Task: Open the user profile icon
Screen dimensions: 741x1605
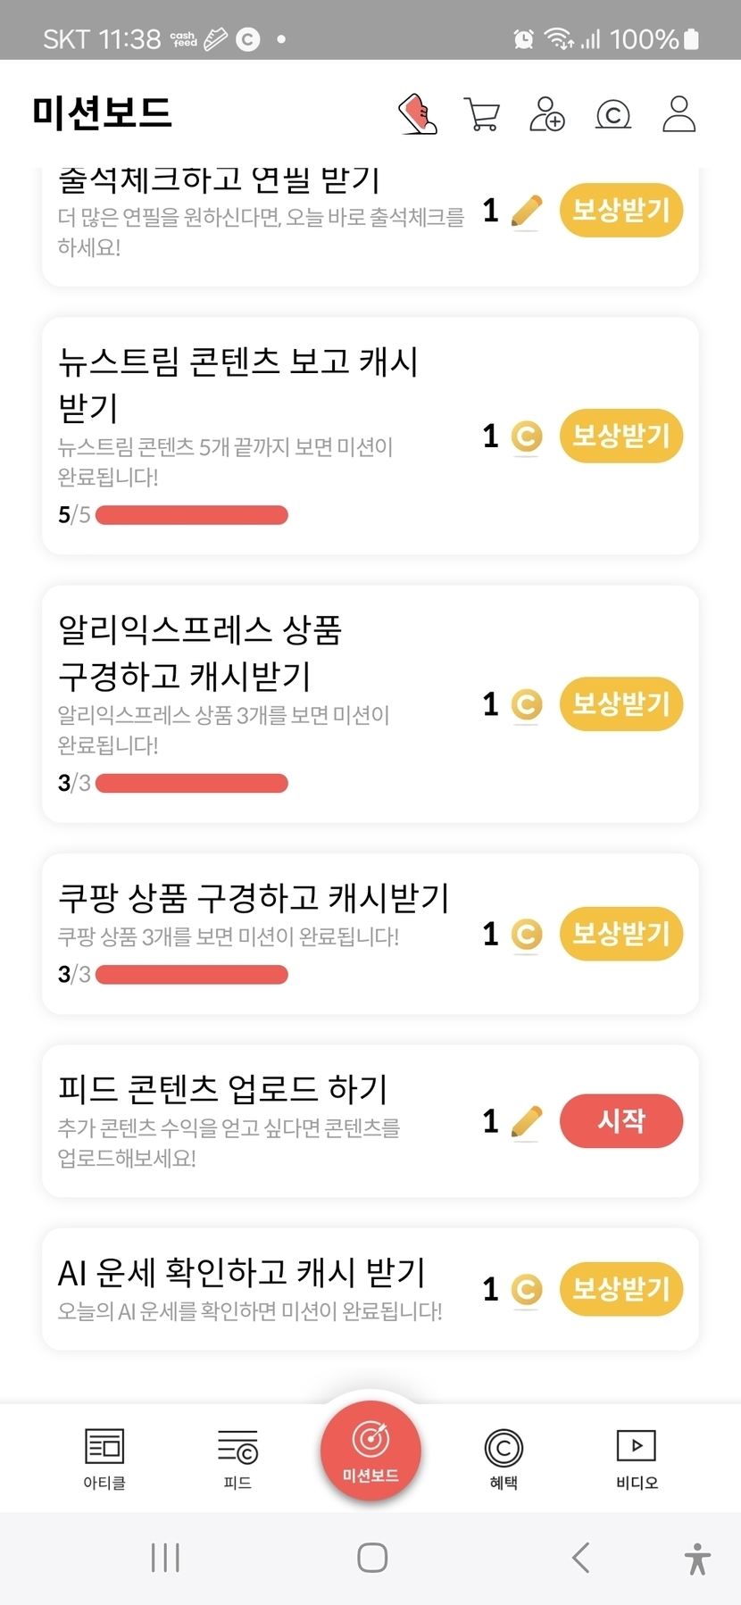Action: [x=679, y=114]
